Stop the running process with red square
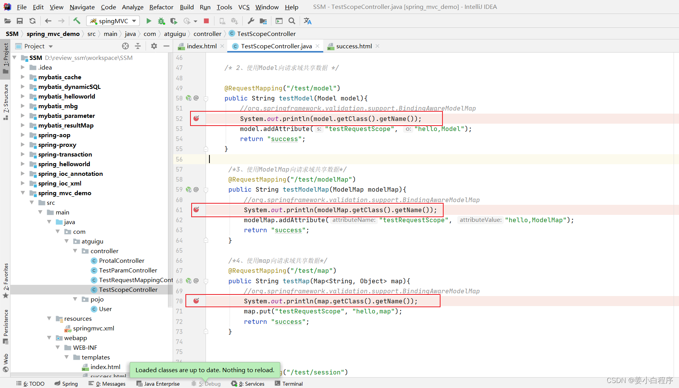679x388 pixels. pos(206,21)
